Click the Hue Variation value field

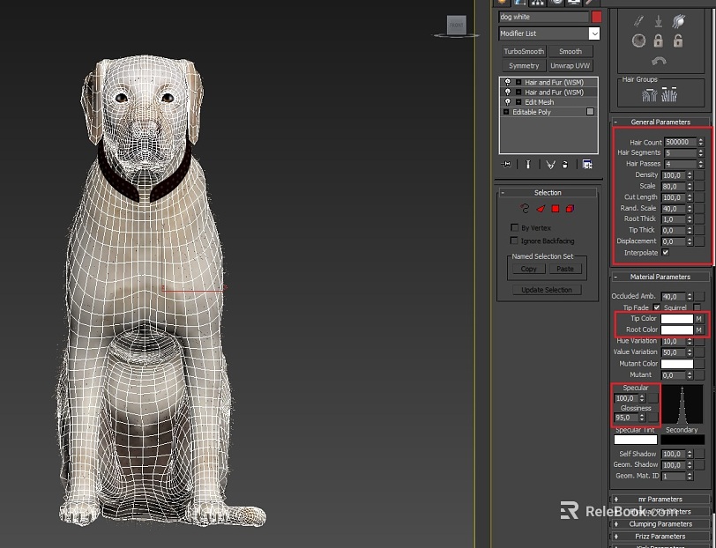(673, 341)
